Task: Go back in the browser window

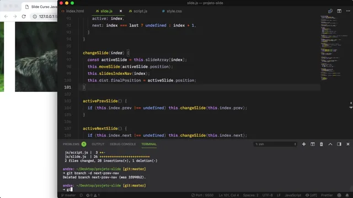Action: [x=6, y=16]
